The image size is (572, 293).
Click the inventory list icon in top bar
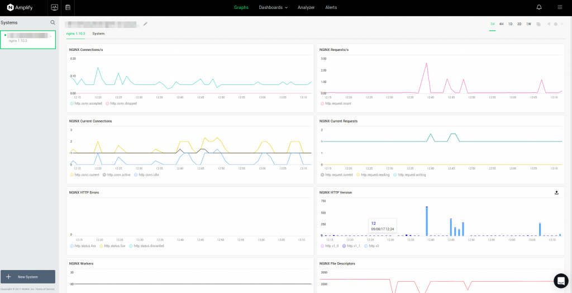(x=68, y=7)
